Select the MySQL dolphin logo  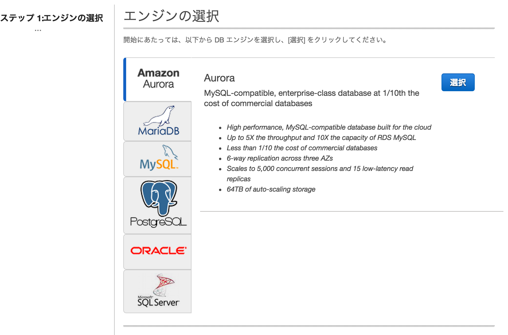pos(157,159)
